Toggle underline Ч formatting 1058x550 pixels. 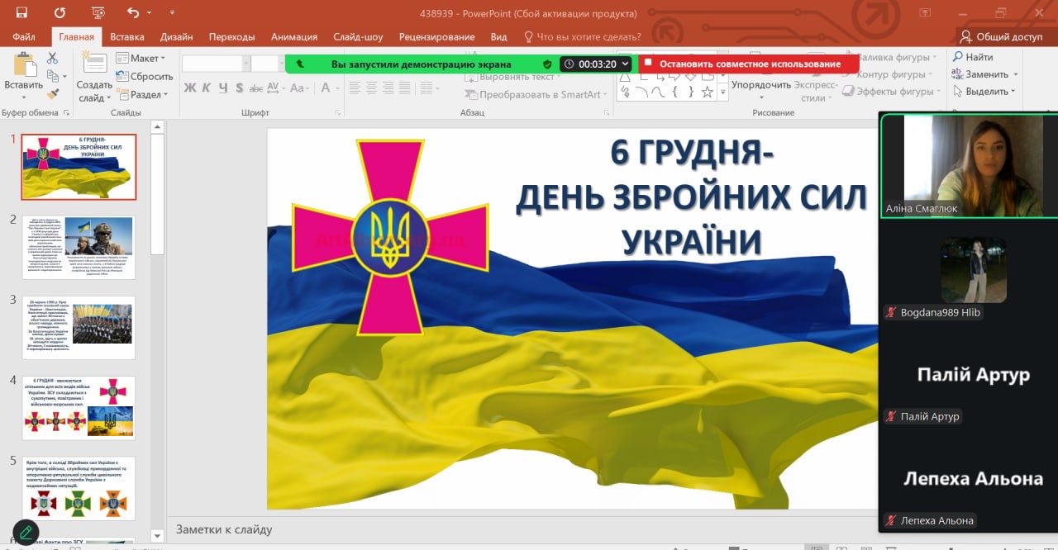point(223,88)
